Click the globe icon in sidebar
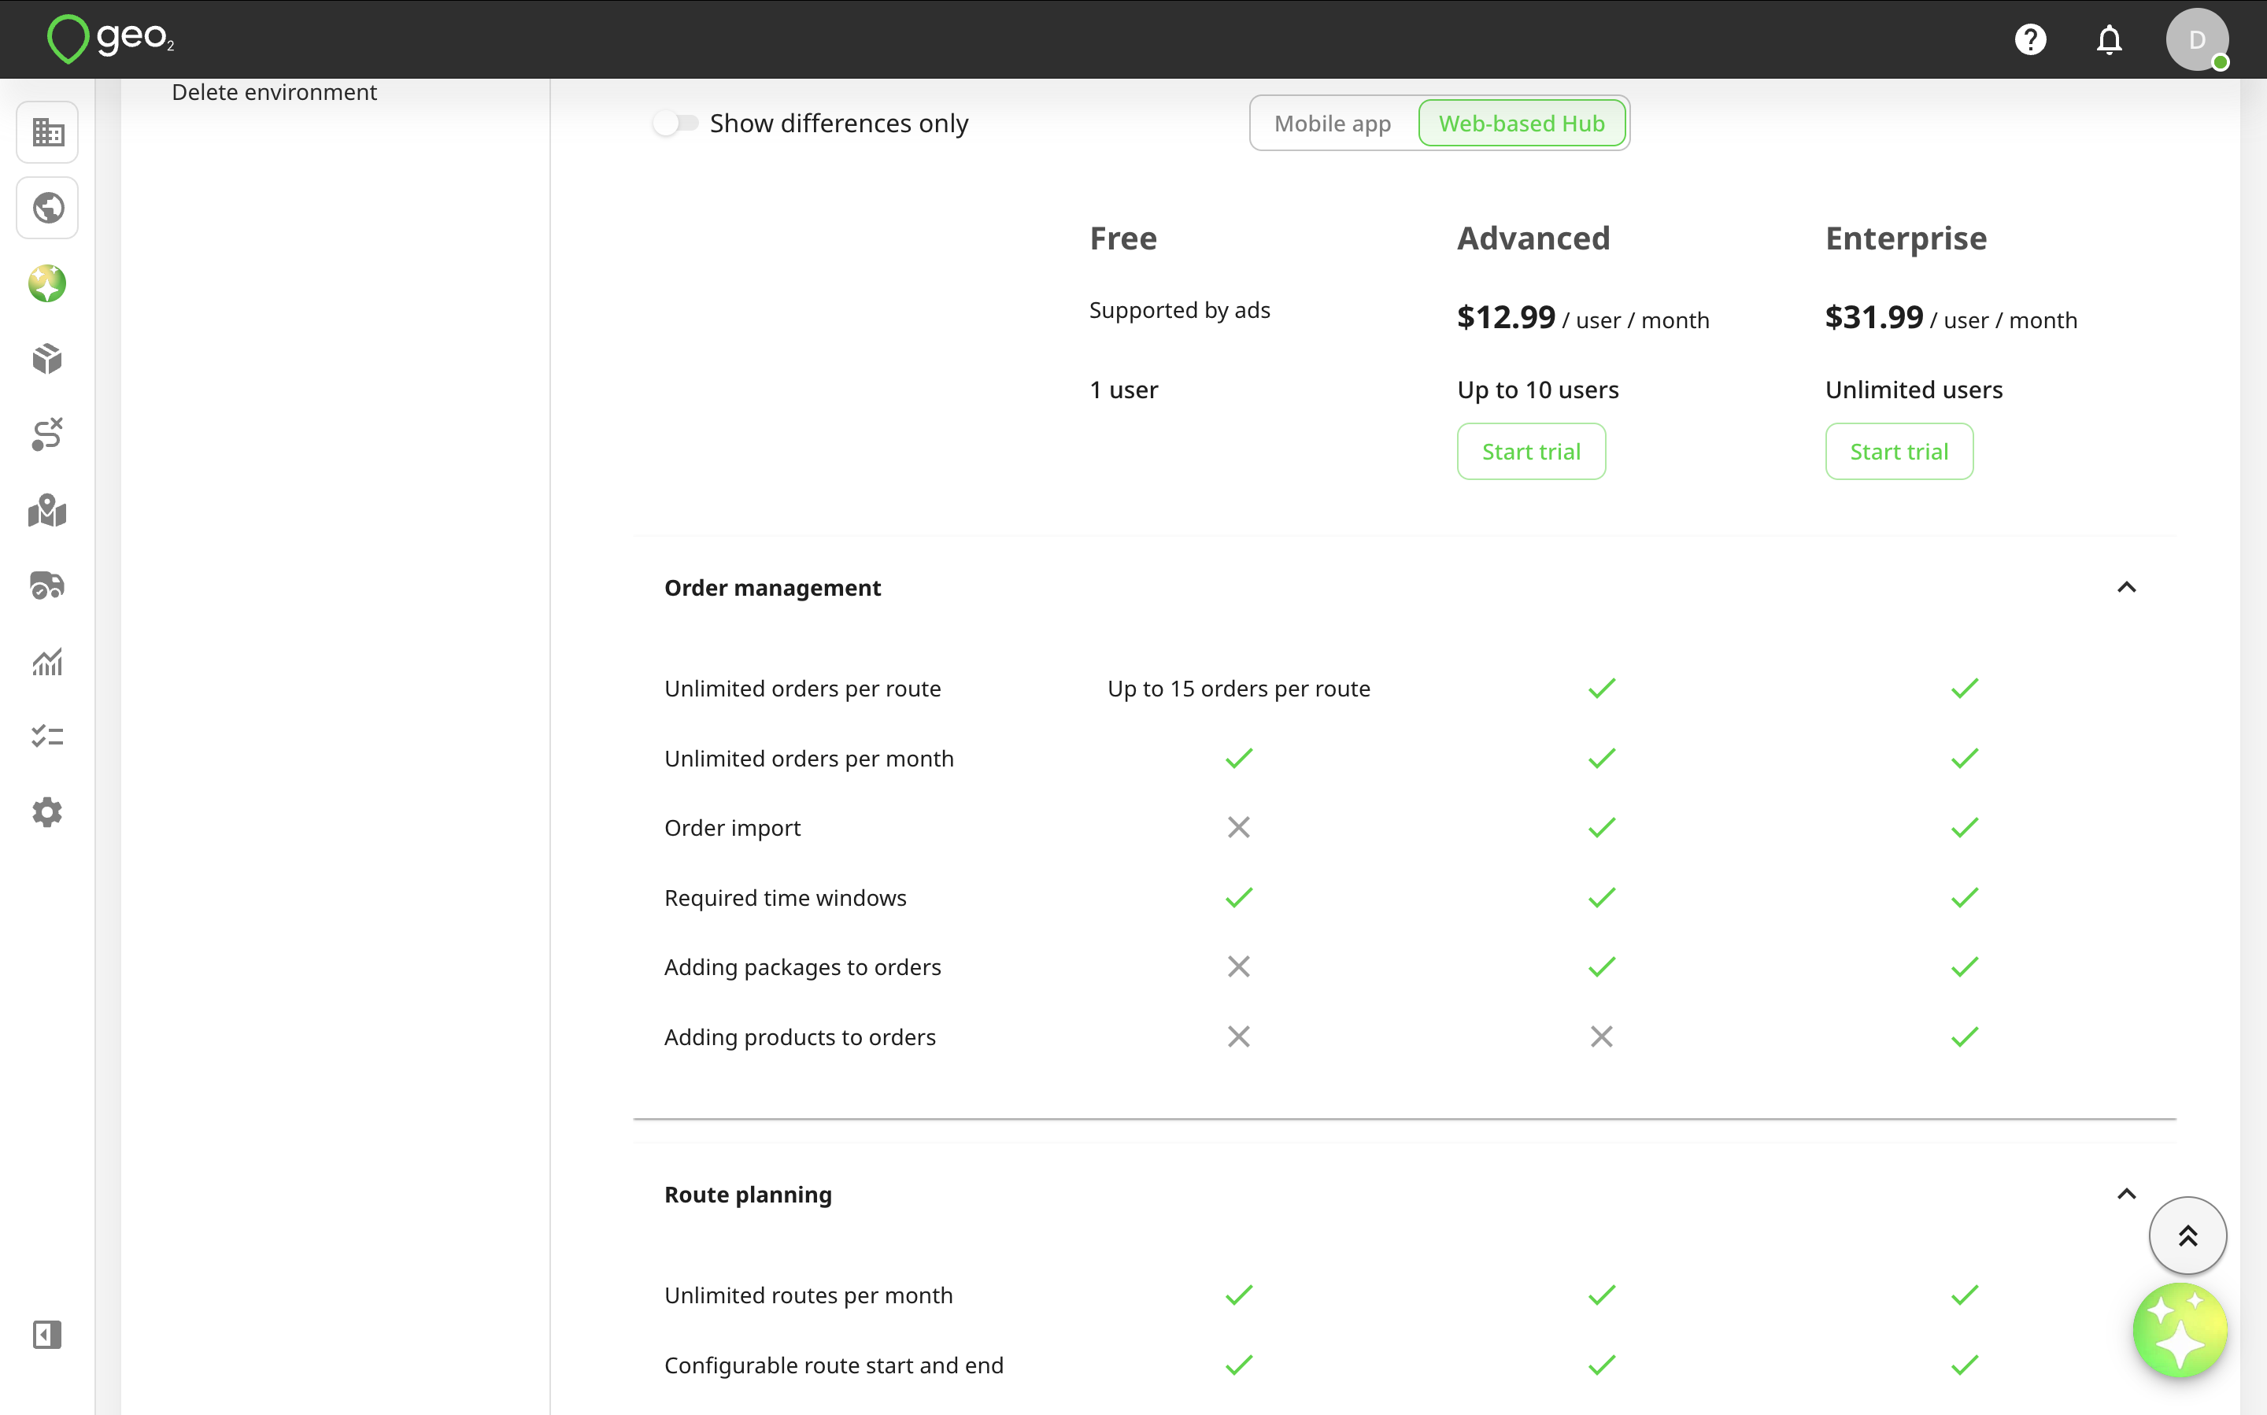 click(x=48, y=208)
